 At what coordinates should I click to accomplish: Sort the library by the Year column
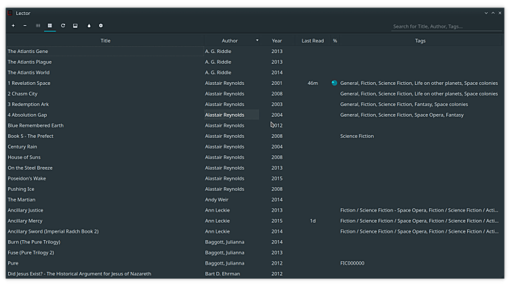pyautogui.click(x=277, y=41)
